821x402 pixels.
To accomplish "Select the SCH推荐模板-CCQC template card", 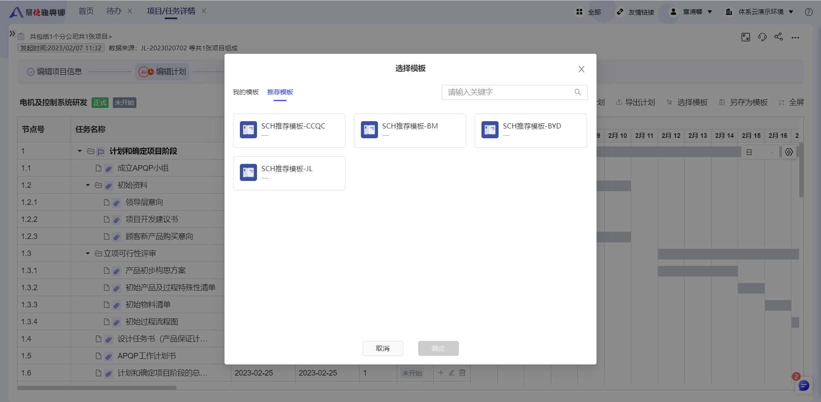I will 289,131.
